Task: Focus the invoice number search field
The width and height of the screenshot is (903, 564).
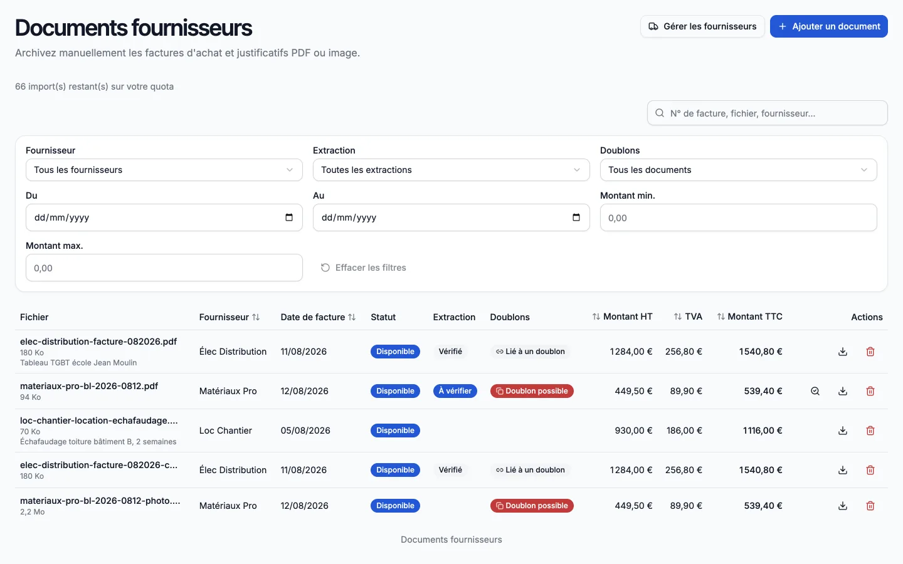Action: click(x=768, y=113)
